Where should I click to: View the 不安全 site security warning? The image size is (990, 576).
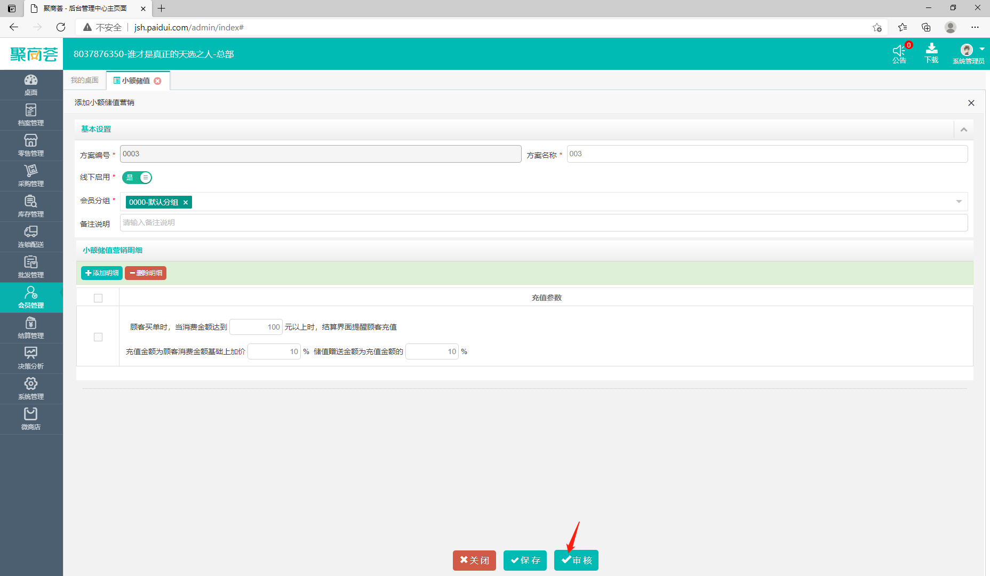(x=102, y=27)
